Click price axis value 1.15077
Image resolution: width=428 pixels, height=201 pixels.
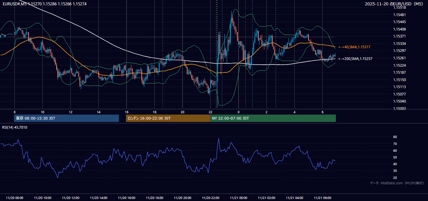(x=400, y=94)
